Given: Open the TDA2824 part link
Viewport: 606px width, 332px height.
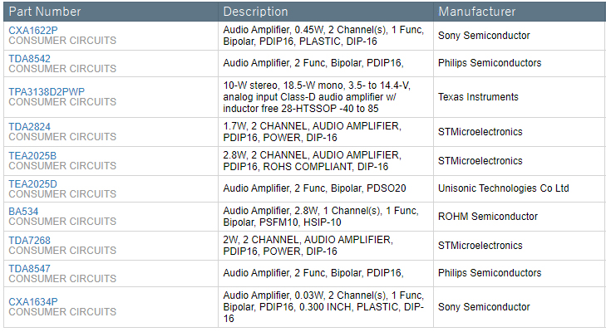Looking at the screenshot, I should (x=29, y=125).
